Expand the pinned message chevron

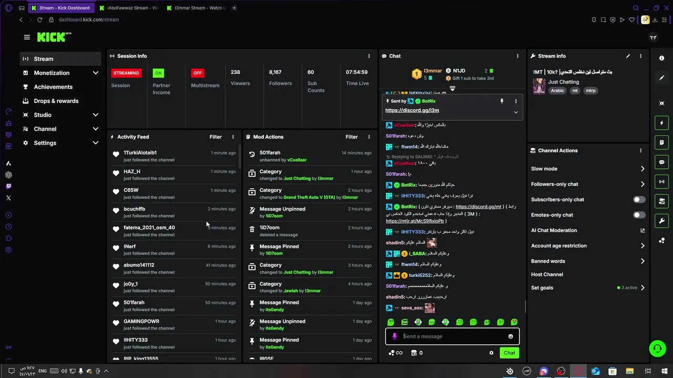coord(516,112)
